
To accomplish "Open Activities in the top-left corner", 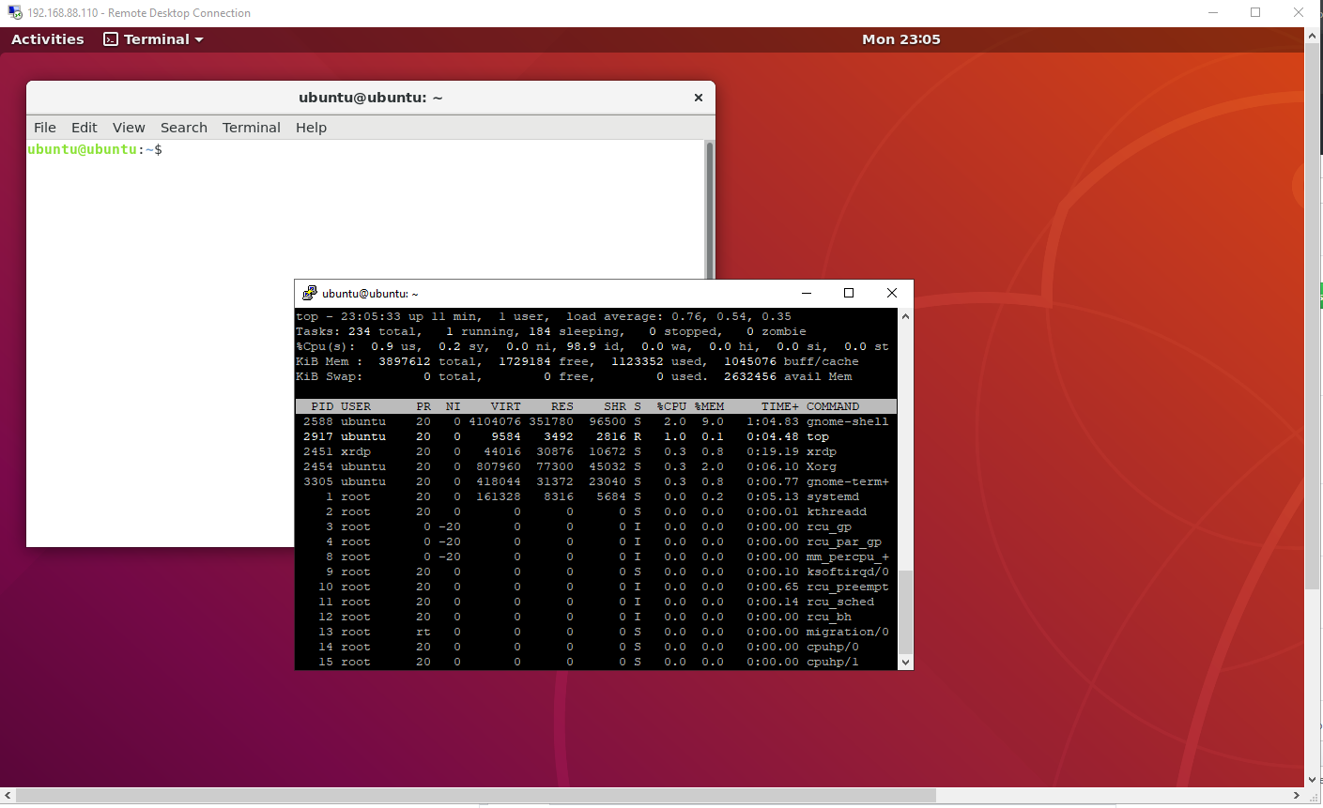I will [47, 39].
